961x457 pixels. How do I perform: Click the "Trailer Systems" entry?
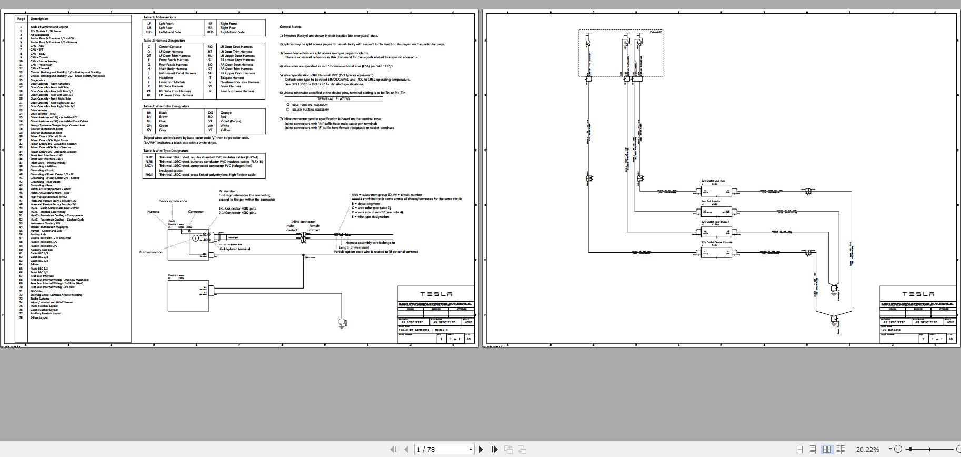point(39,299)
